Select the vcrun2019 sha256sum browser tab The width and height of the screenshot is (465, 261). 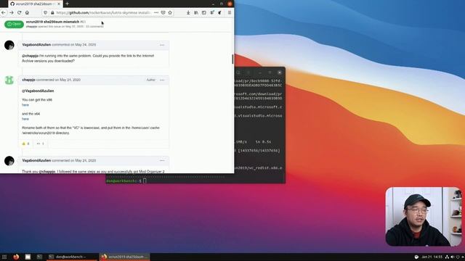coord(36,4)
